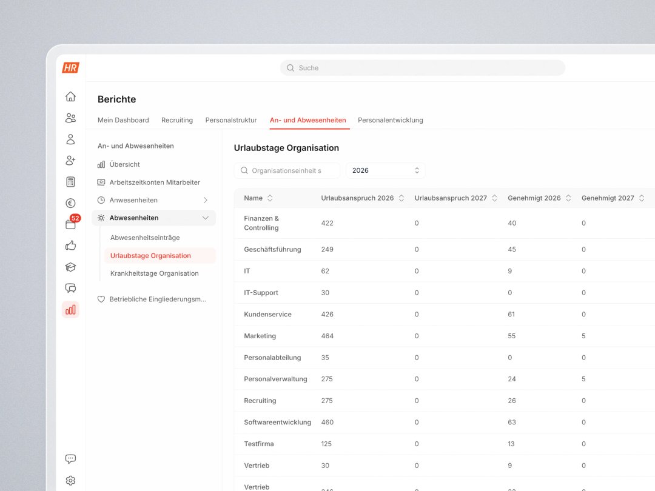The width and height of the screenshot is (655, 491).
Task: Open the calculator icon in sidebar
Action: pos(70,182)
